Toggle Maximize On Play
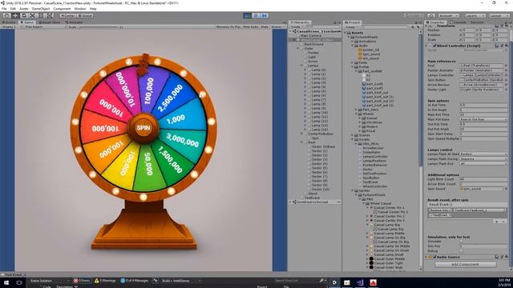 228,26
